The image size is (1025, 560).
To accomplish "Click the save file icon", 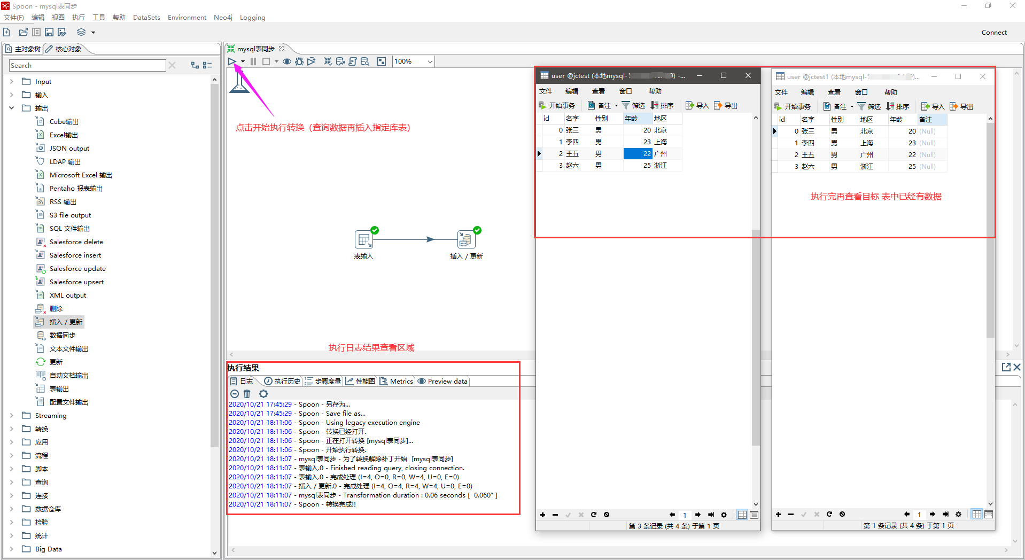I will pos(49,32).
